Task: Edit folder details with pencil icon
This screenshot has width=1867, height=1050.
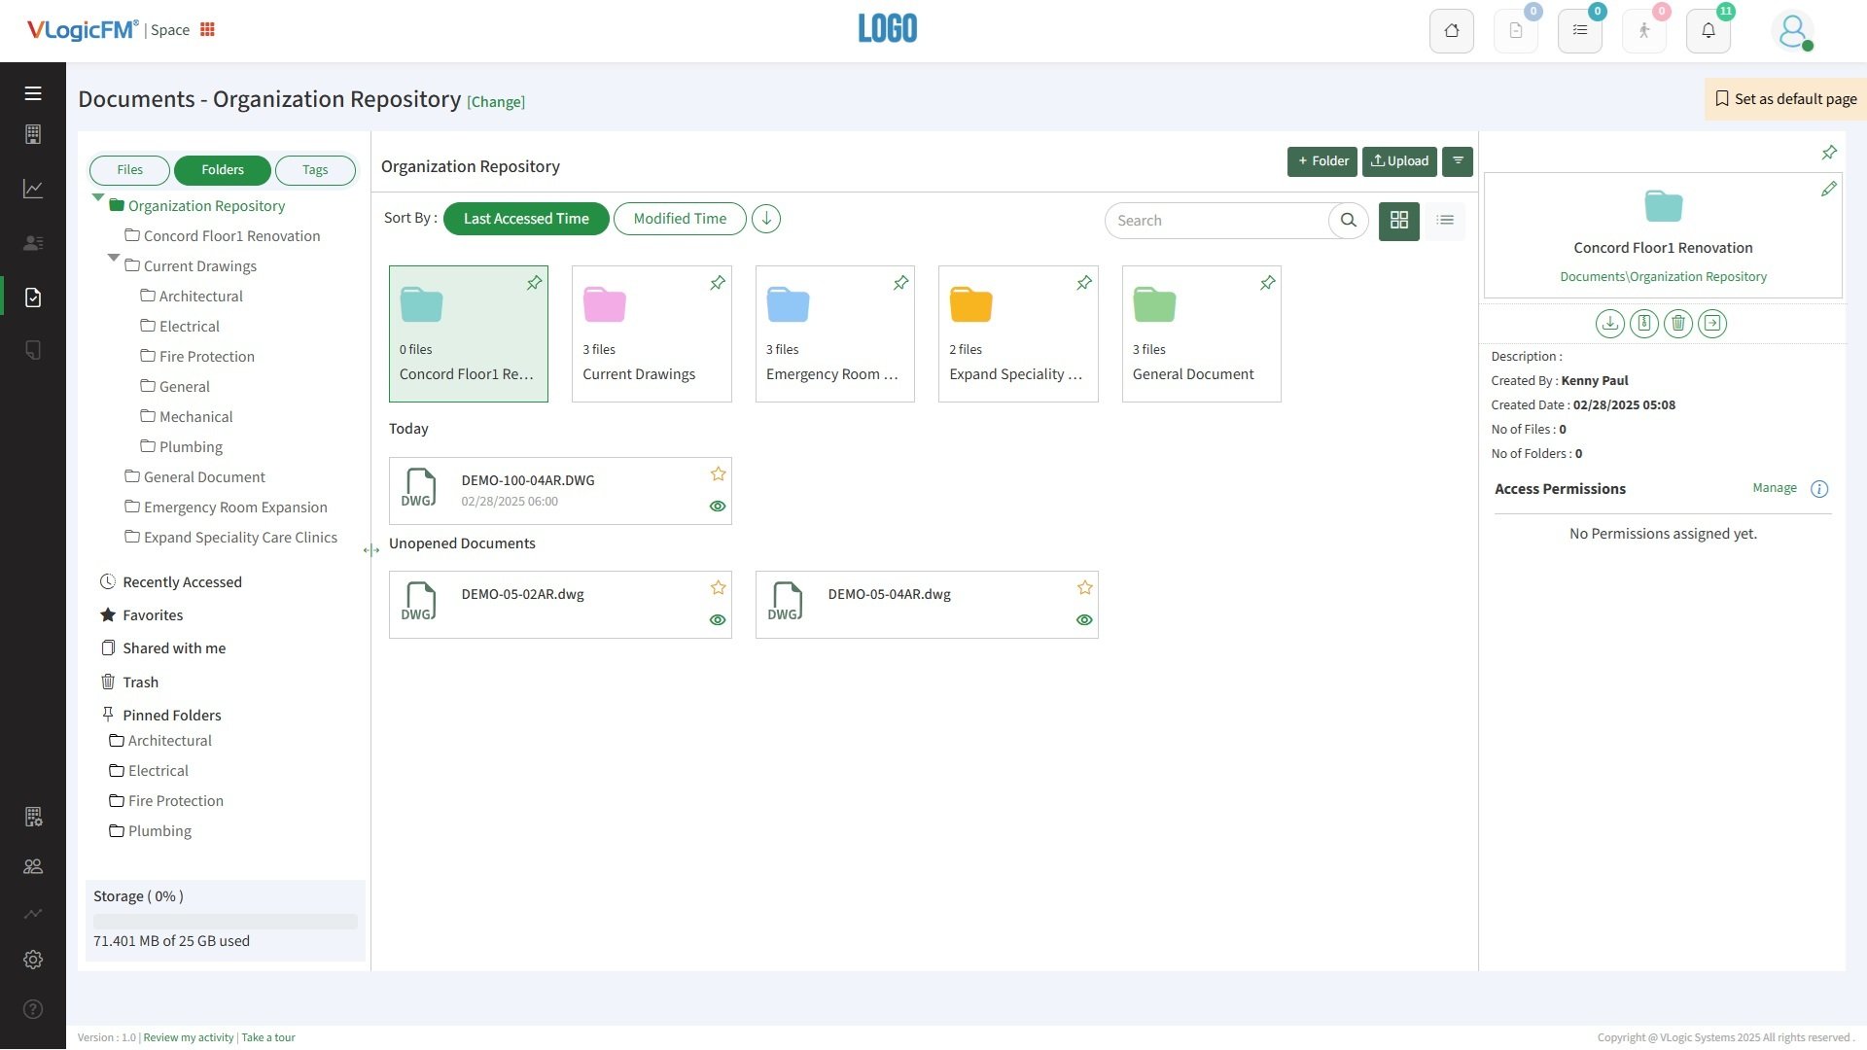Action: pos(1828,190)
